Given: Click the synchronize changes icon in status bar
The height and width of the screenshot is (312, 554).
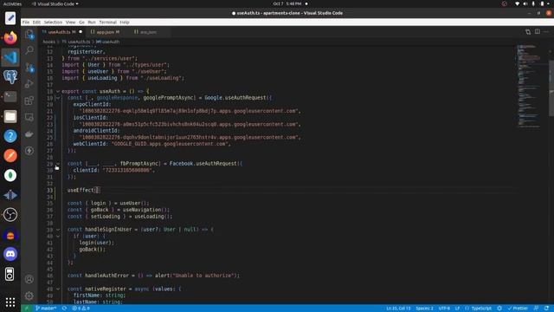Looking at the screenshot, I should click(x=64, y=309).
